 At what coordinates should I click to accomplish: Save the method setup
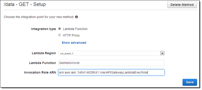click(x=190, y=82)
